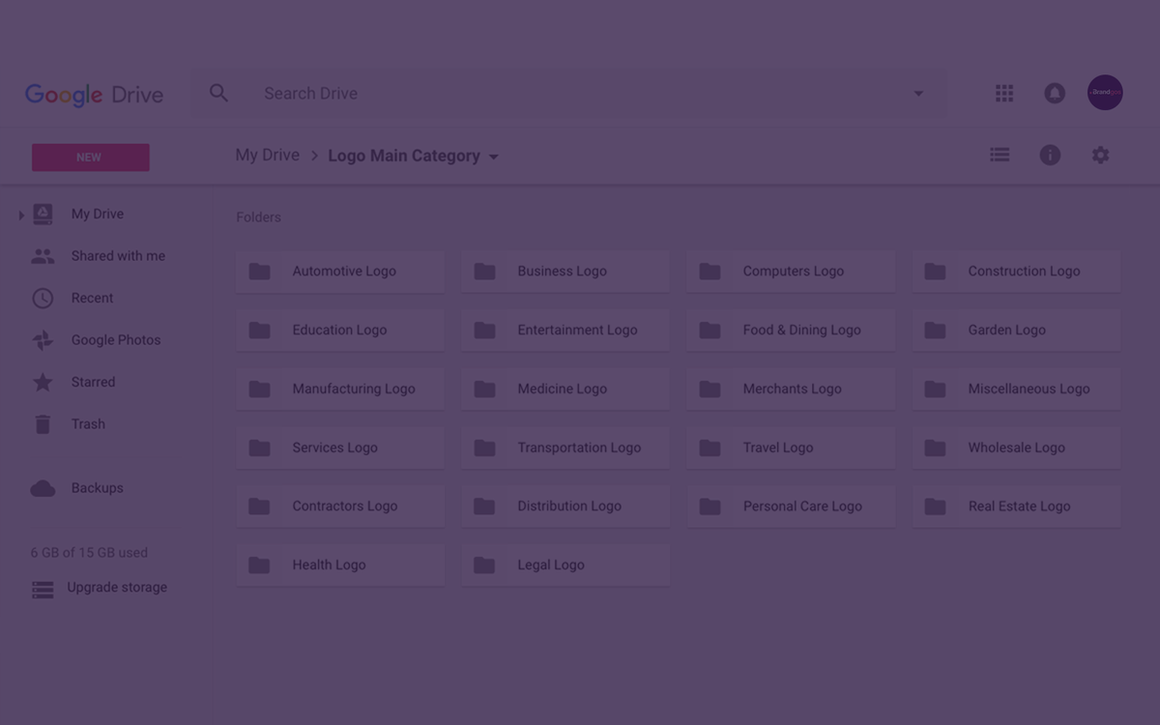Select the Wholesale Logo folder
This screenshot has width=1160, height=725.
(x=1016, y=448)
